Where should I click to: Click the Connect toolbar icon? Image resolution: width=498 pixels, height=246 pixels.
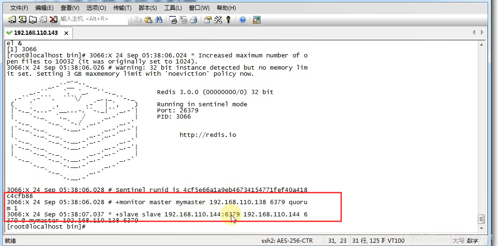pyautogui.click(x=12, y=20)
